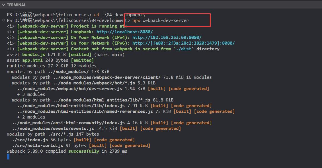
Task: Click the 'npx webpack-dev-server' command text
Action: tap(161, 20)
